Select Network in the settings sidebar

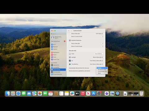[x=58, y=49]
